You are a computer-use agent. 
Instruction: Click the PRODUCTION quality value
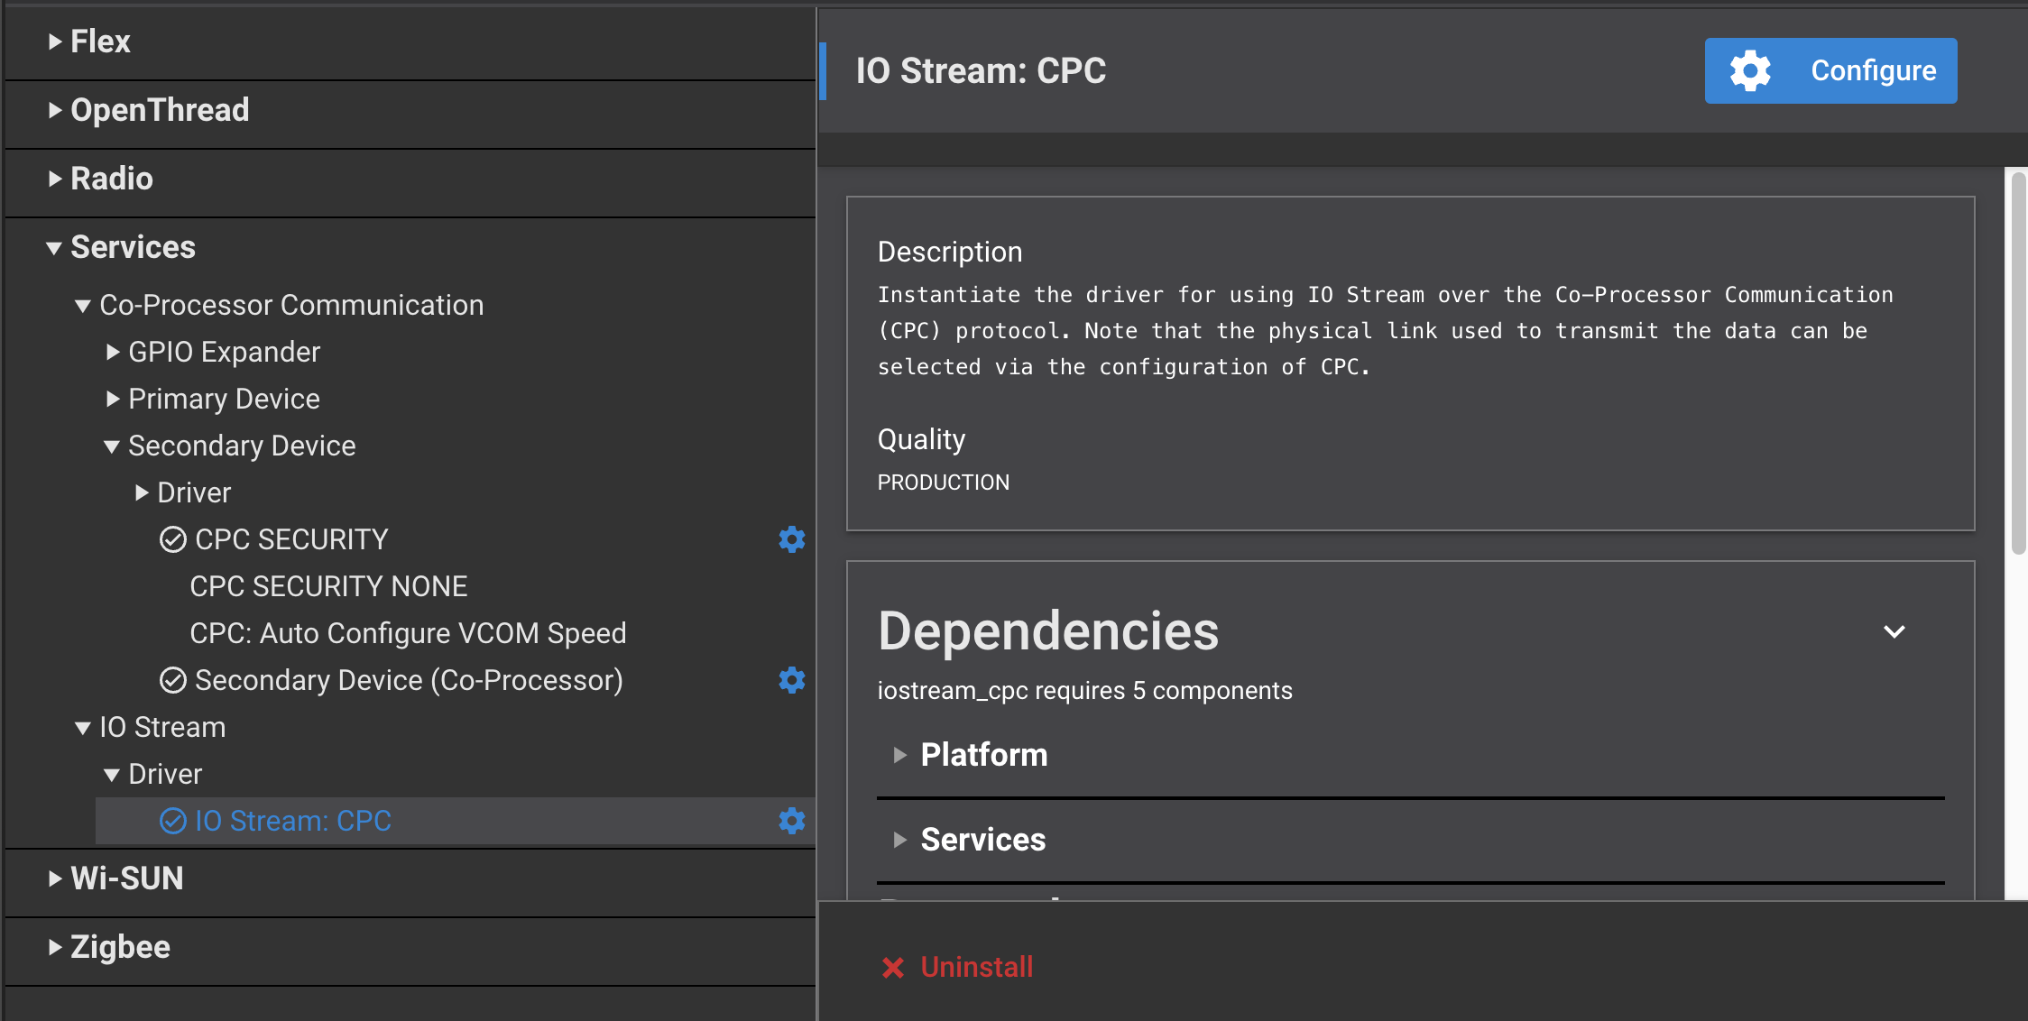(944, 483)
